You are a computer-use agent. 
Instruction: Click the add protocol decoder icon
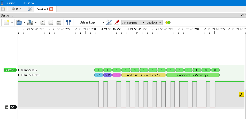click(168, 23)
